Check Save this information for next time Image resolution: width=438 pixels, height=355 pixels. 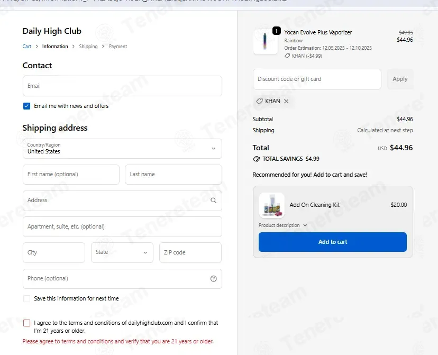click(x=26, y=298)
